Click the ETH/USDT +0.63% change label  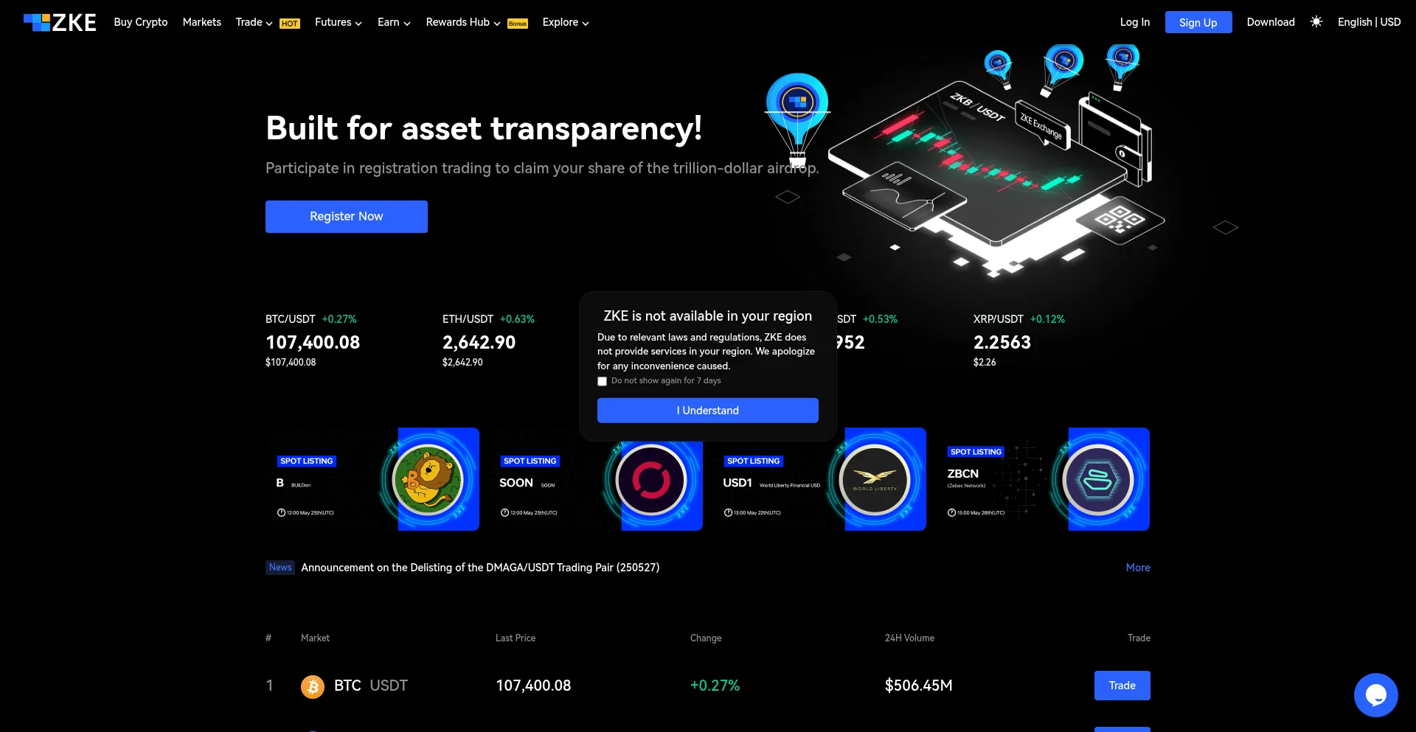(517, 319)
